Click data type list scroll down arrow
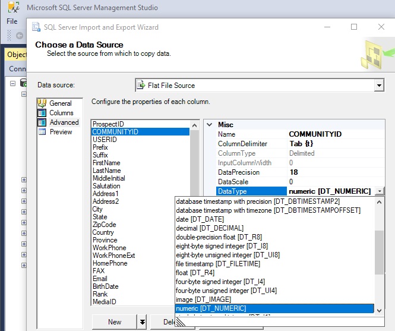The image size is (395, 331). pos(380,311)
